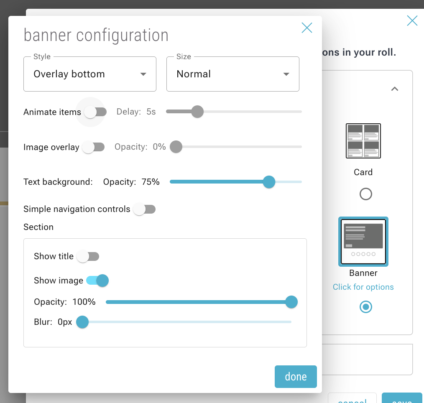Close the banner configuration dialog
424x403 pixels.
coord(307,28)
